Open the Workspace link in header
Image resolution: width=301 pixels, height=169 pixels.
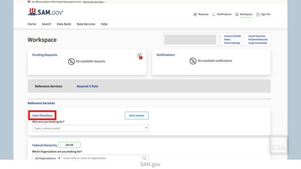tap(246, 14)
